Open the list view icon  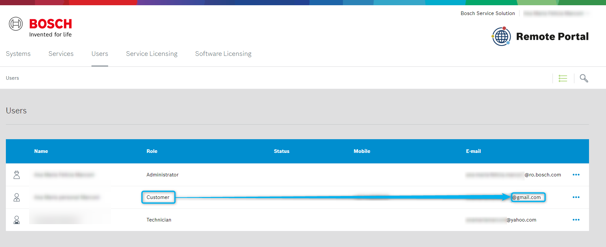[563, 78]
